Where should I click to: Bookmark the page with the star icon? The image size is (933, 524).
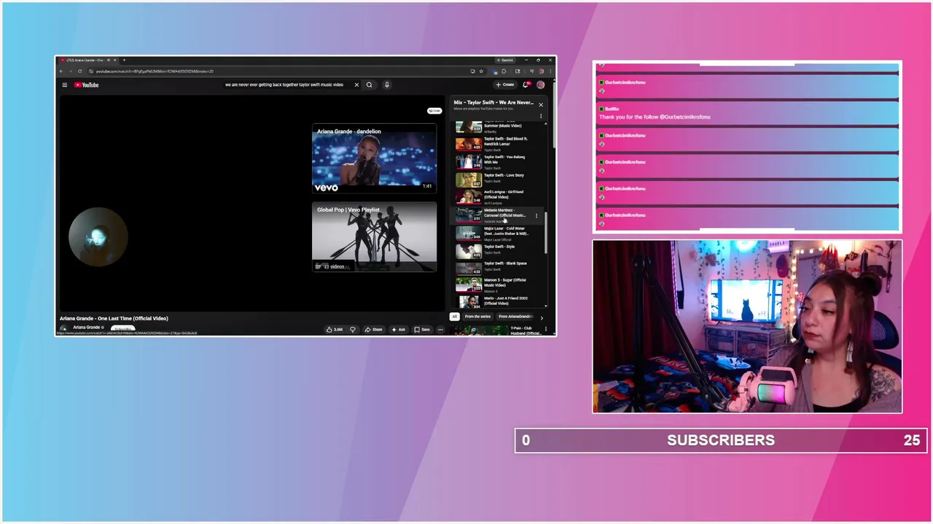click(x=481, y=71)
